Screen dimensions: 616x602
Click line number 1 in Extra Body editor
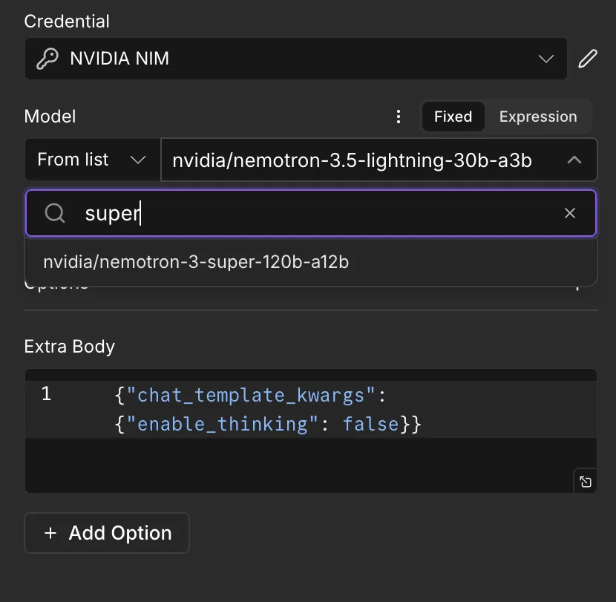point(46,394)
